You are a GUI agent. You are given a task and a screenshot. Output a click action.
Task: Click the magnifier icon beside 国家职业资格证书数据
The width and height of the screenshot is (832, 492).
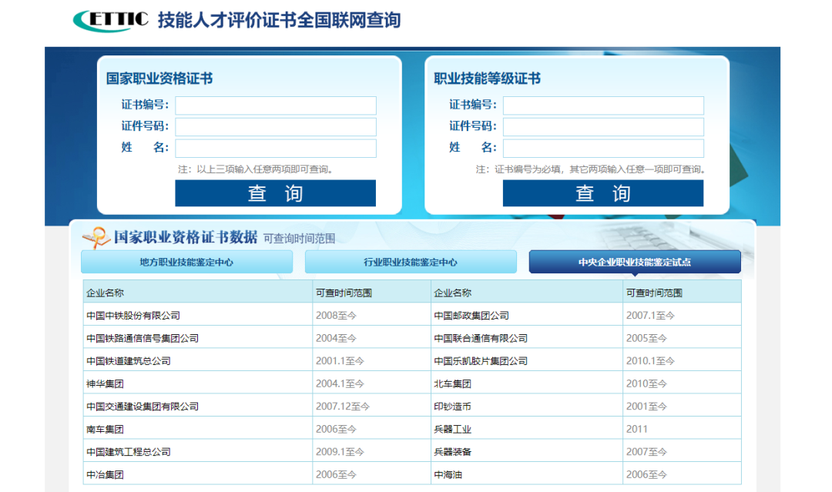coord(96,237)
